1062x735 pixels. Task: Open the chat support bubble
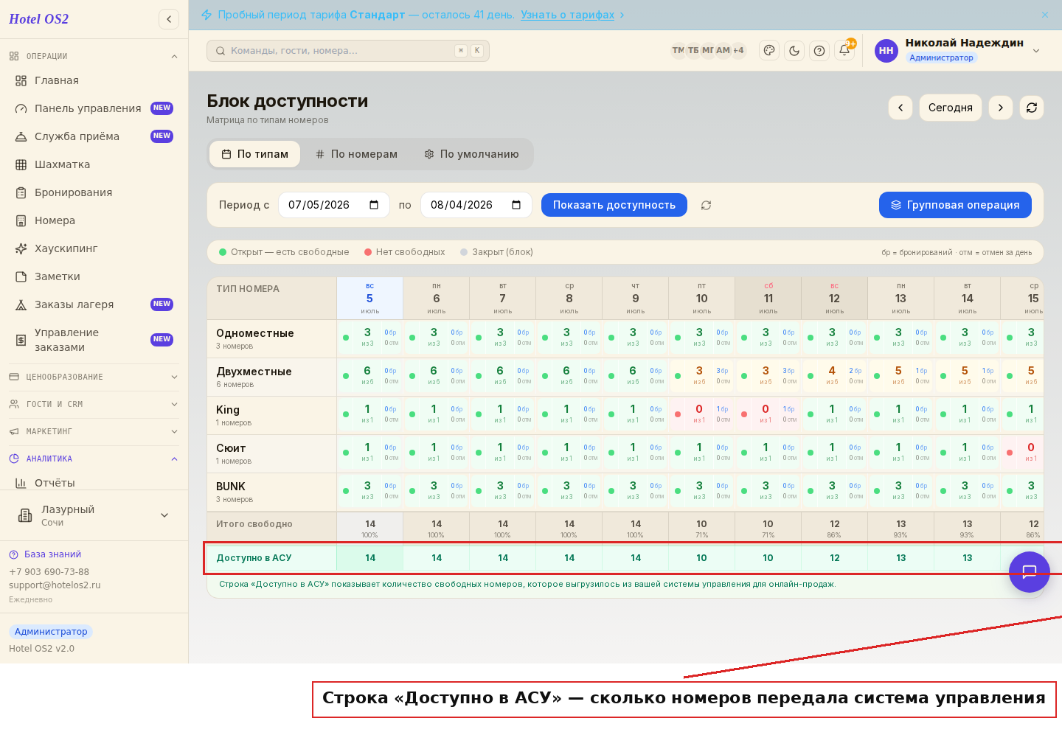pyautogui.click(x=1030, y=571)
